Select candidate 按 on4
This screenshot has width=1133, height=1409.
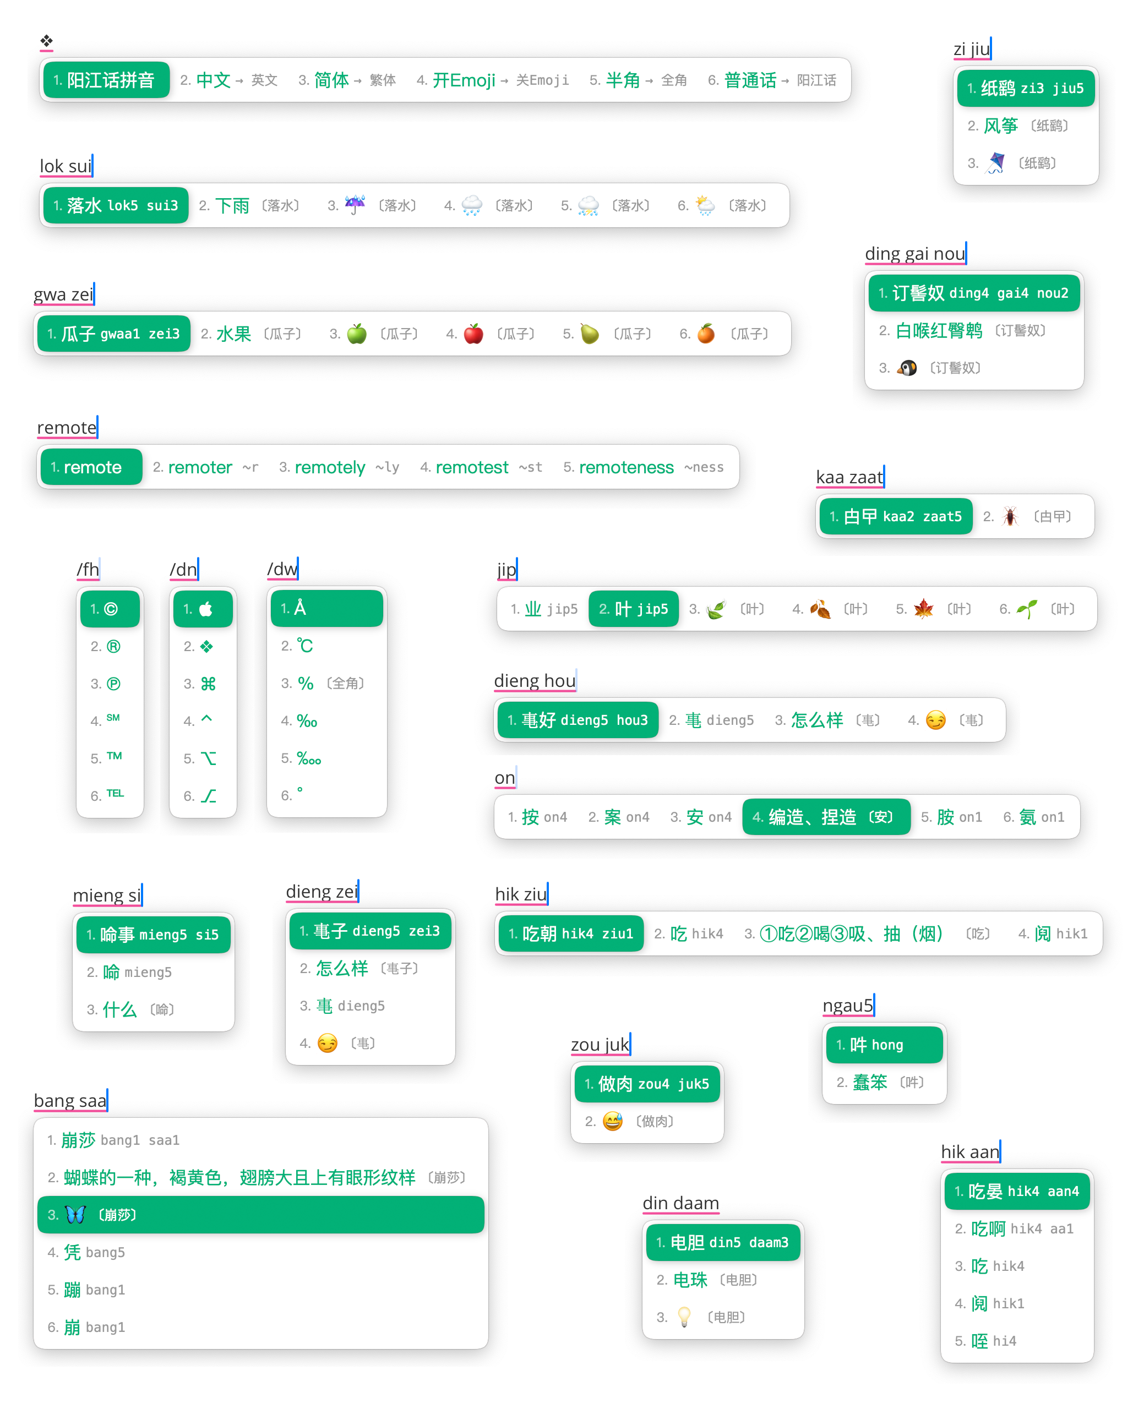coord(537,816)
